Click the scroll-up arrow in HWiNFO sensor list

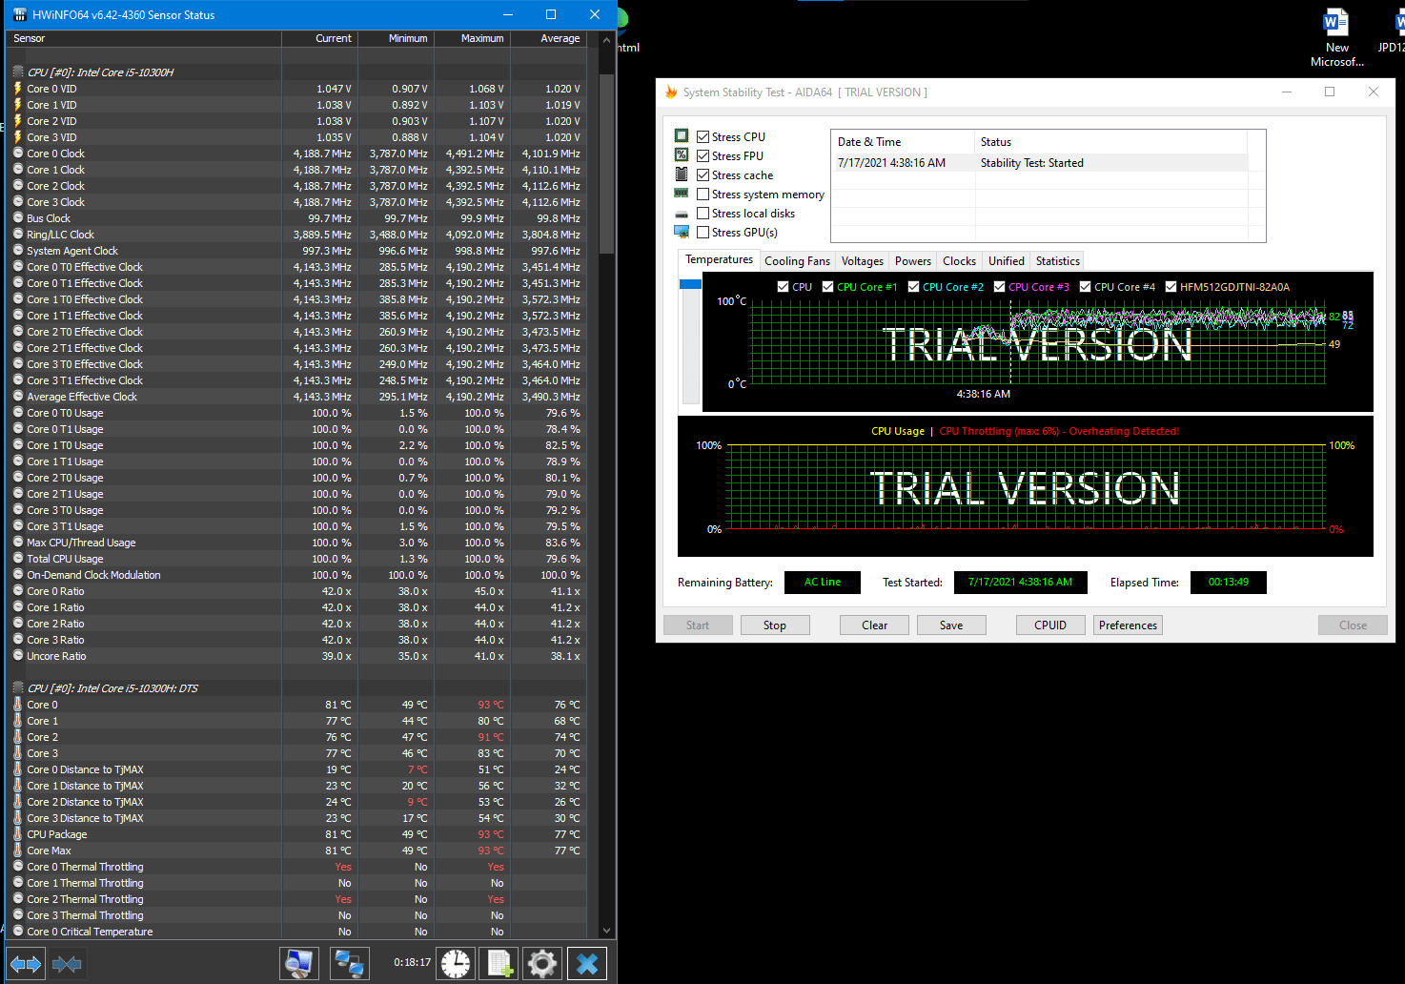click(606, 39)
